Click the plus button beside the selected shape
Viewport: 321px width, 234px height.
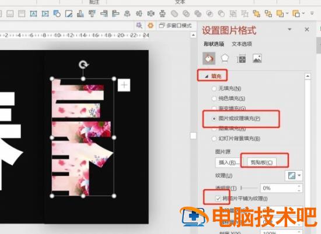click(124, 85)
